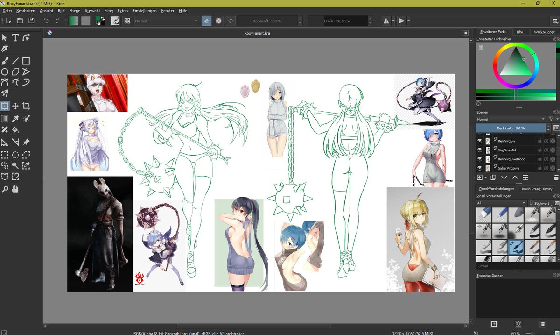Expand vertical mirror options arrow

(408, 21)
